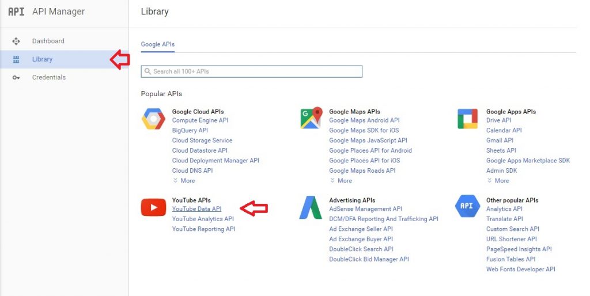Click the blue API hexagon icon
This screenshot has height=296, width=590.
[x=467, y=206]
